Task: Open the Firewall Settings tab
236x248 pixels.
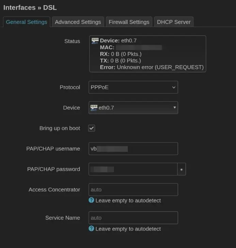Action: 129,22
